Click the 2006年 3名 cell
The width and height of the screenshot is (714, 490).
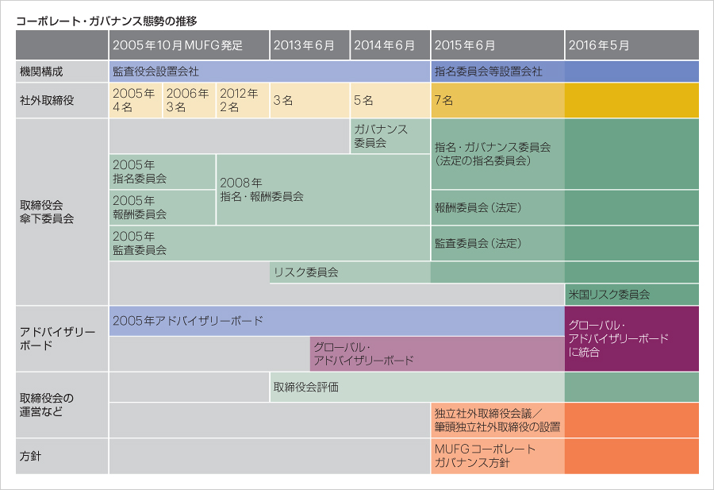pyautogui.click(x=189, y=100)
